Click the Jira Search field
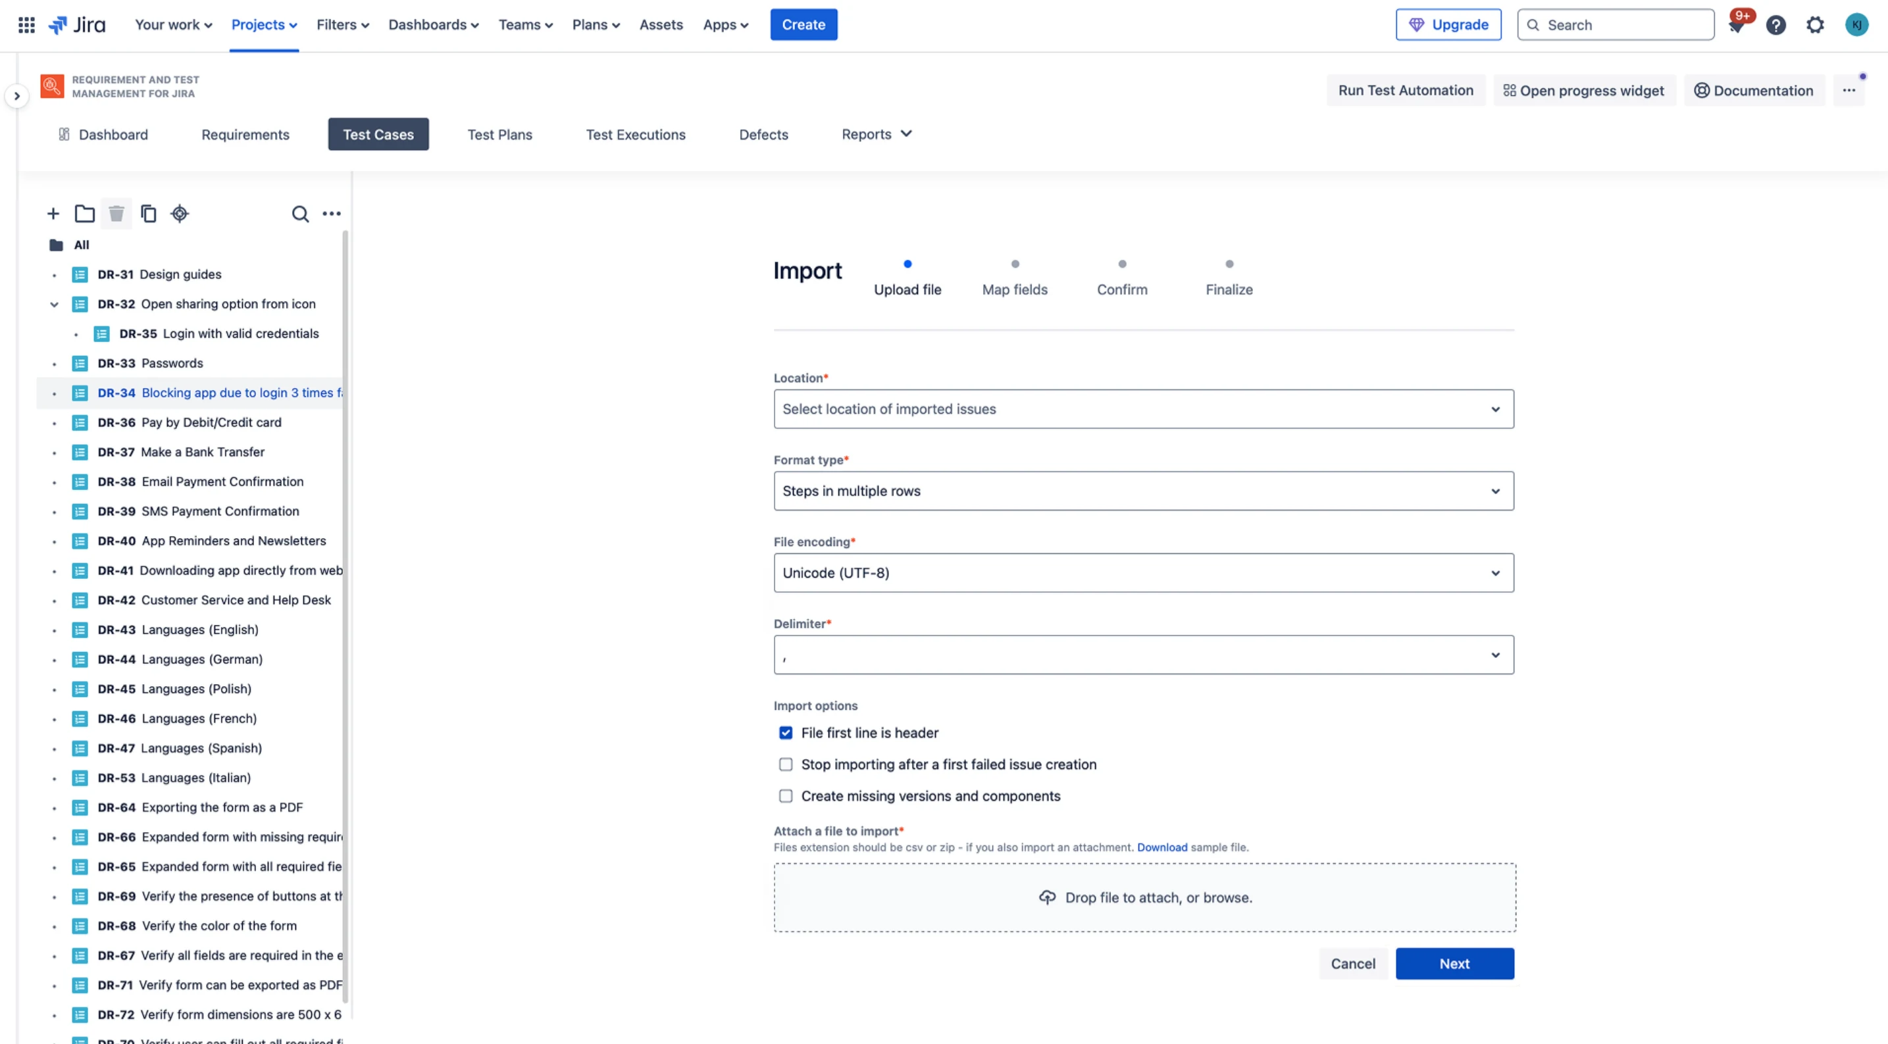Screen dimensions: 1888x1044 point(1616,25)
